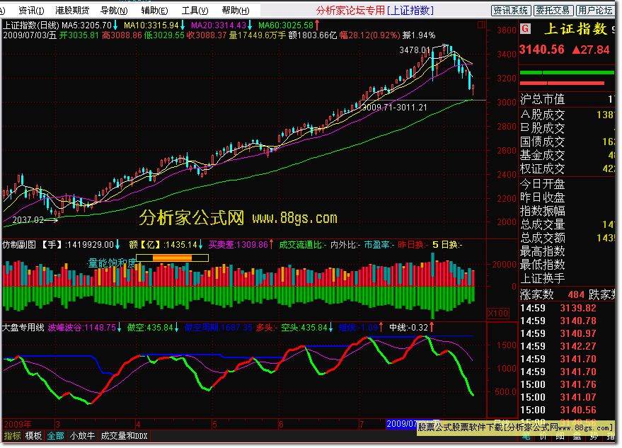
Task: Click the 权证成交 row
Action: (x=568, y=168)
